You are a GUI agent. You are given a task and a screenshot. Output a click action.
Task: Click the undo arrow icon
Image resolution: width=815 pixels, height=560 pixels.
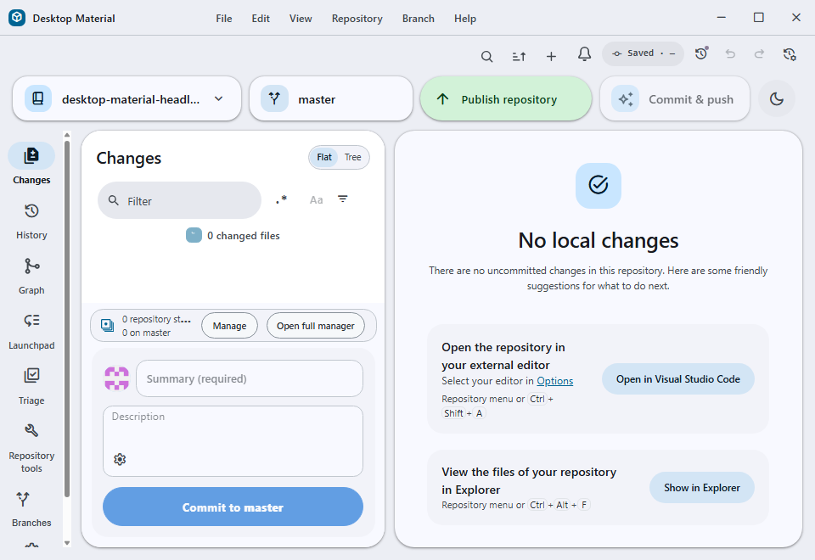tap(730, 53)
